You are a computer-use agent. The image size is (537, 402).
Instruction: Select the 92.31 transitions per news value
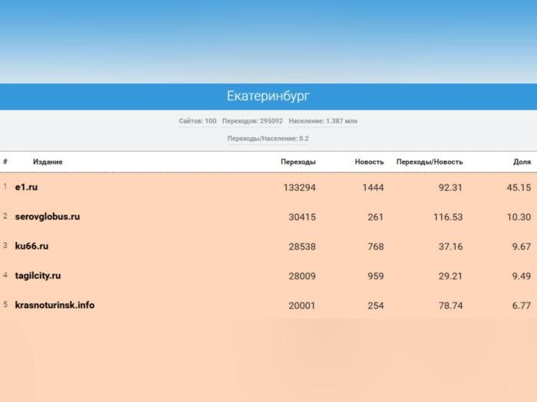450,188
